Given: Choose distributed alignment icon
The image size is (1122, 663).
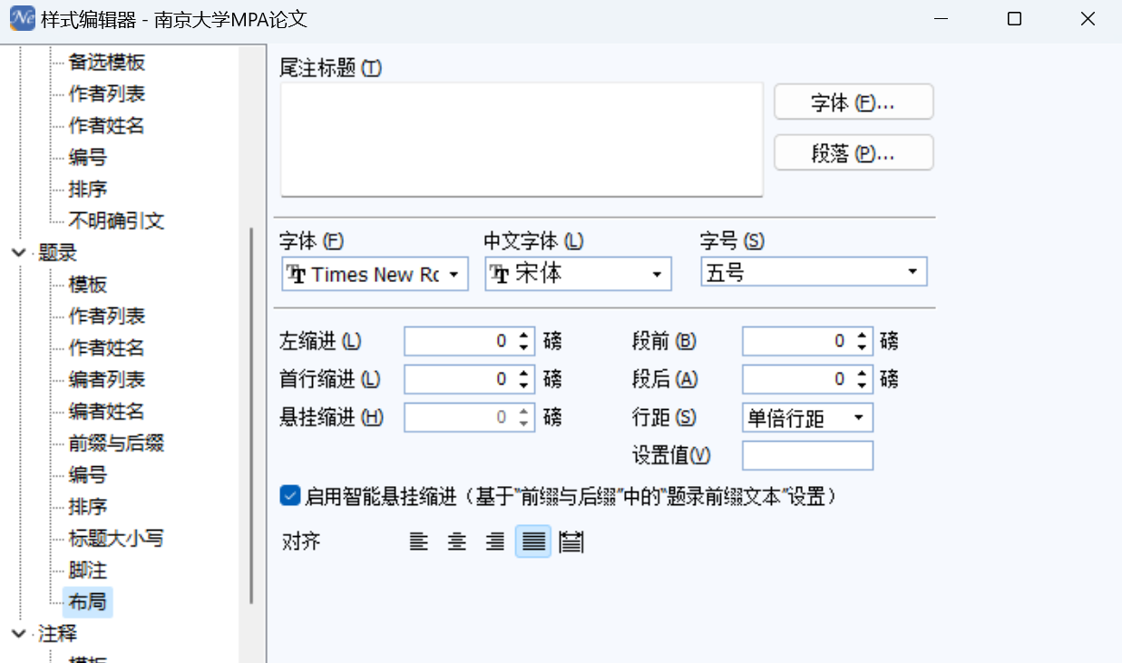Looking at the screenshot, I should pos(571,542).
